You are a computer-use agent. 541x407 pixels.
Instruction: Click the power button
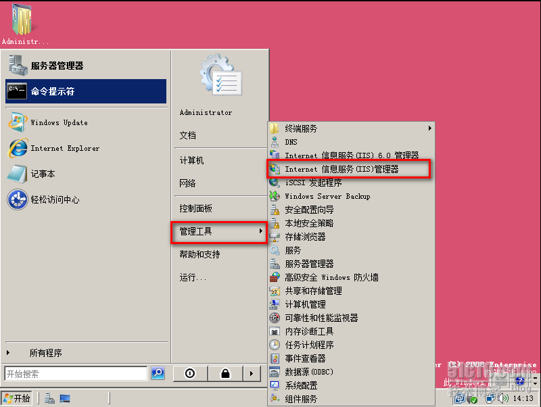click(190, 373)
